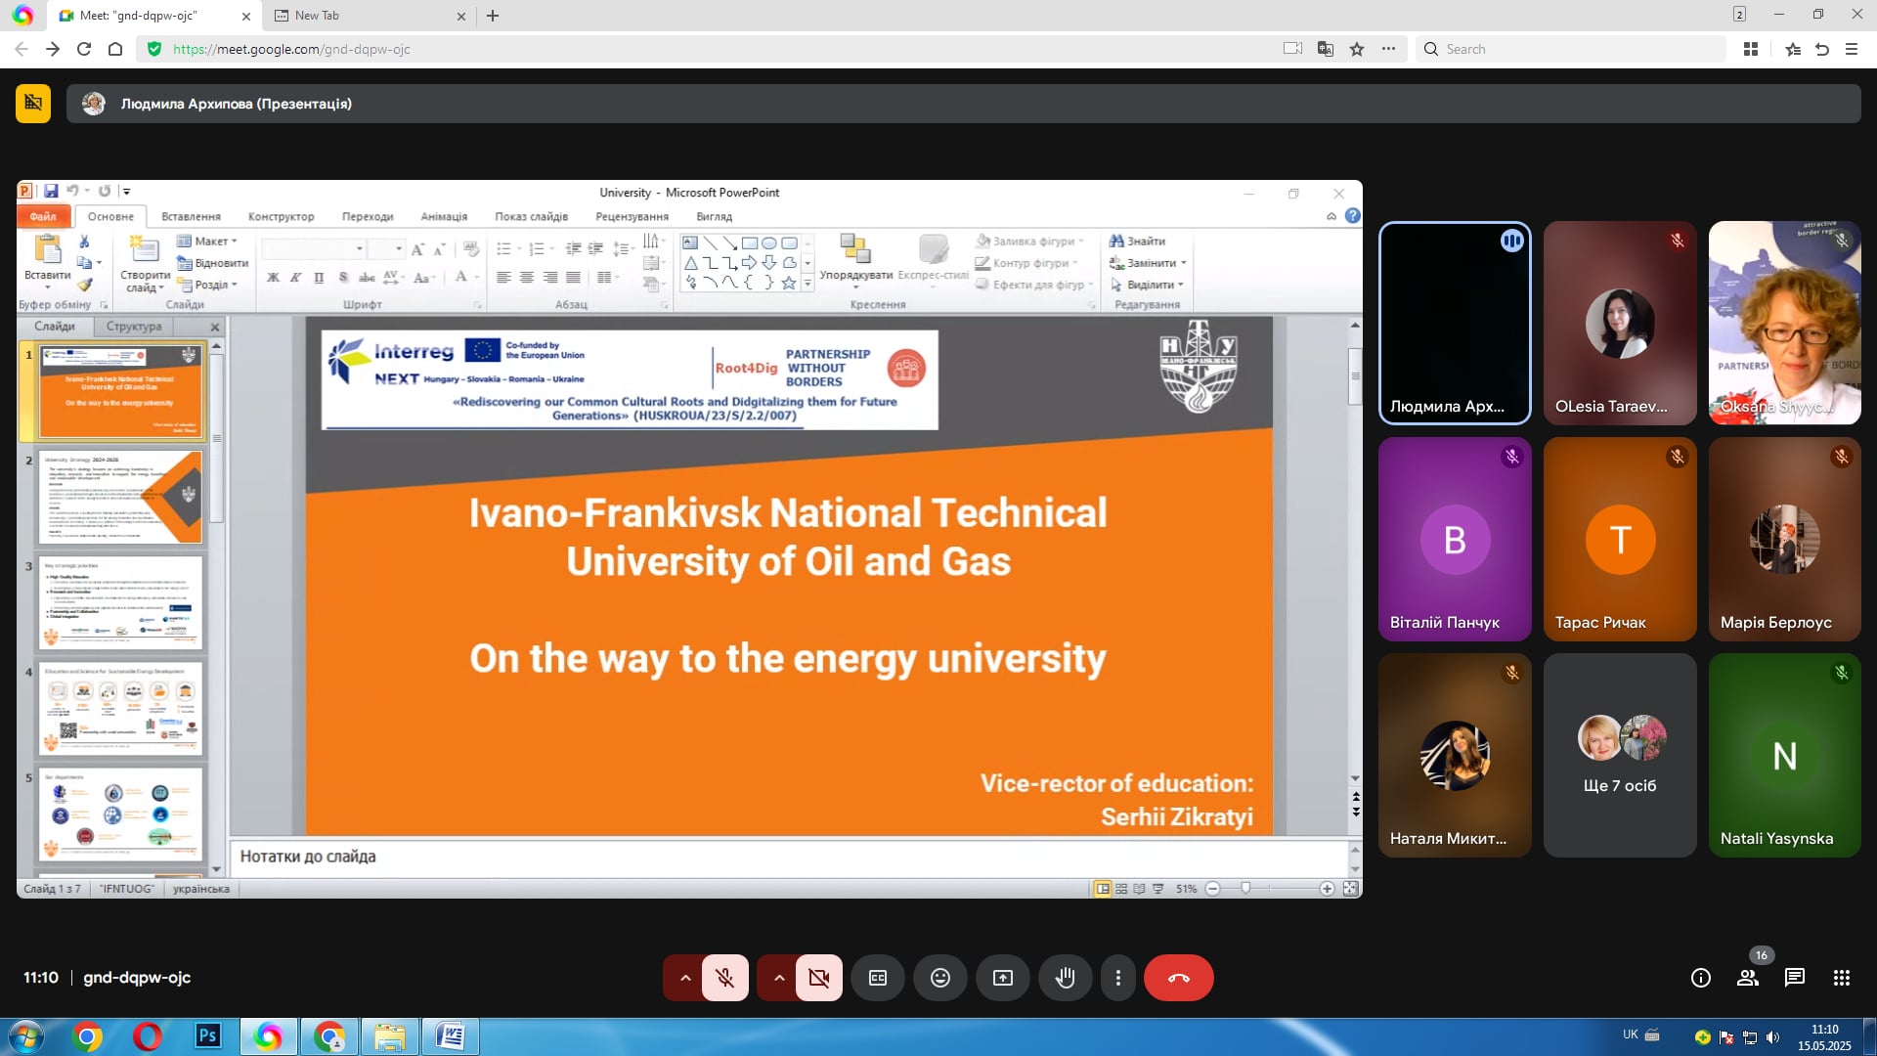Click the red leave call button

(1178, 978)
